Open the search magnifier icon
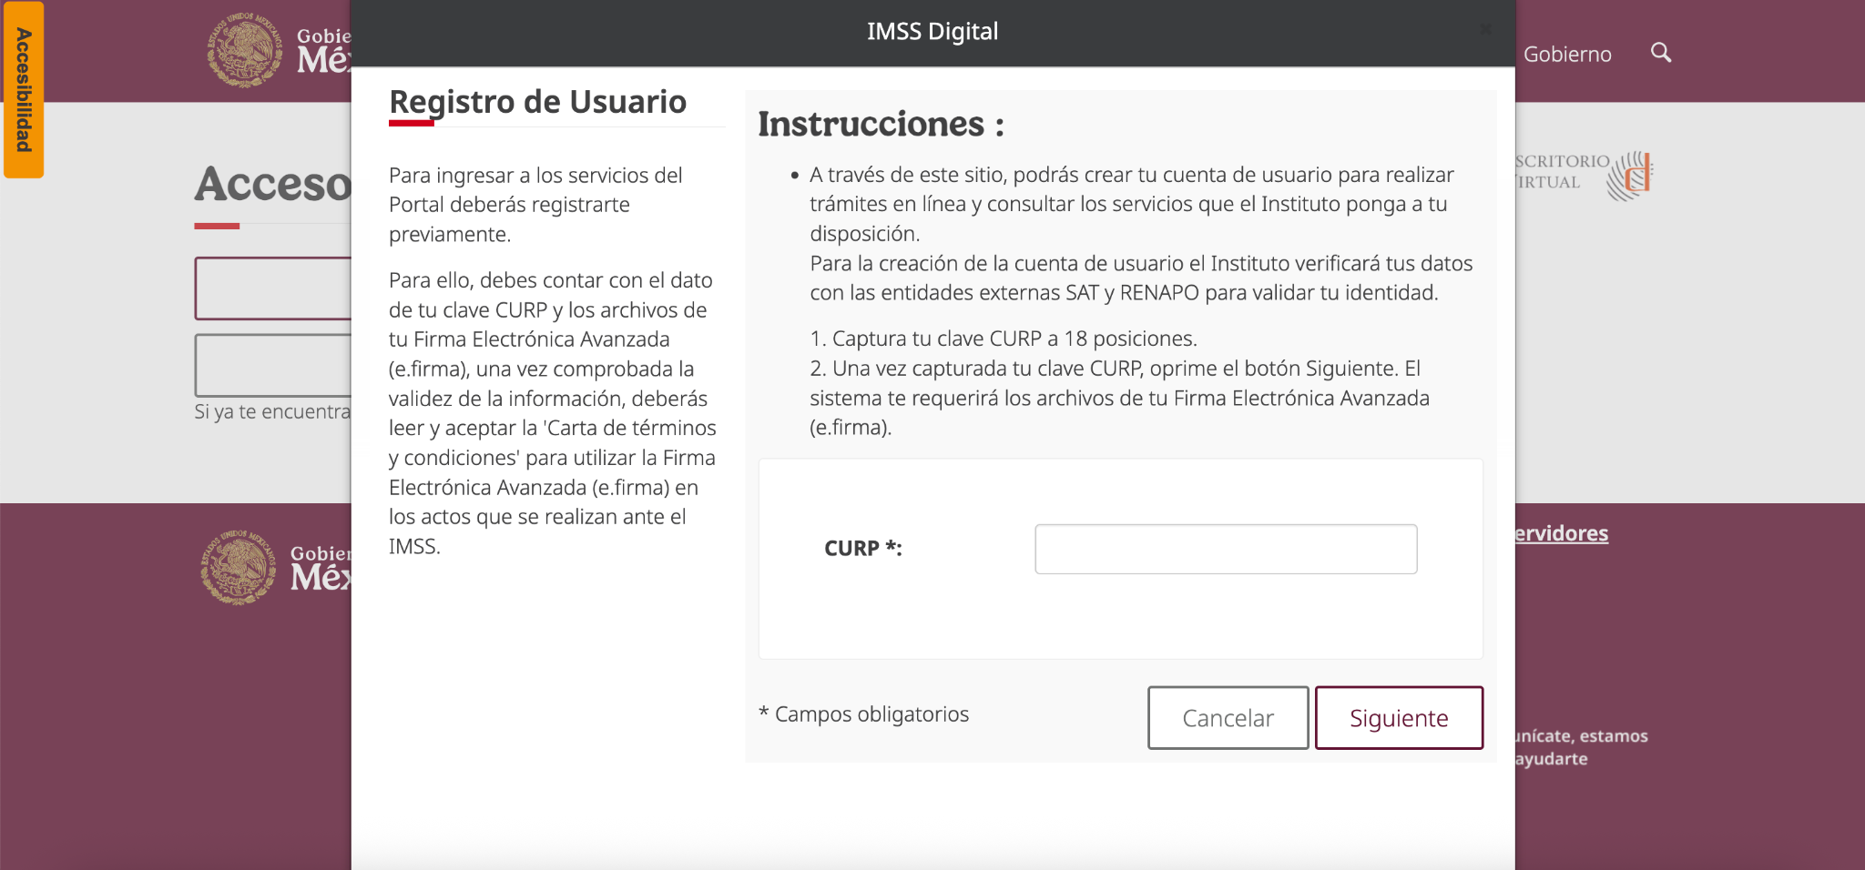The width and height of the screenshot is (1865, 870). pos(1661,53)
